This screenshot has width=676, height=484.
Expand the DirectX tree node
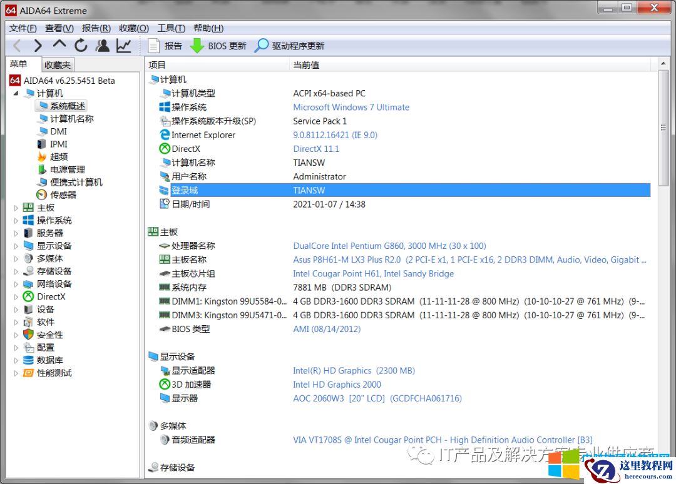(x=16, y=296)
